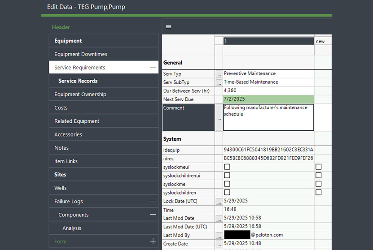Enable syslockchildrenui checkbox in first record
The width and height of the screenshot is (373, 250).
coord(227,176)
